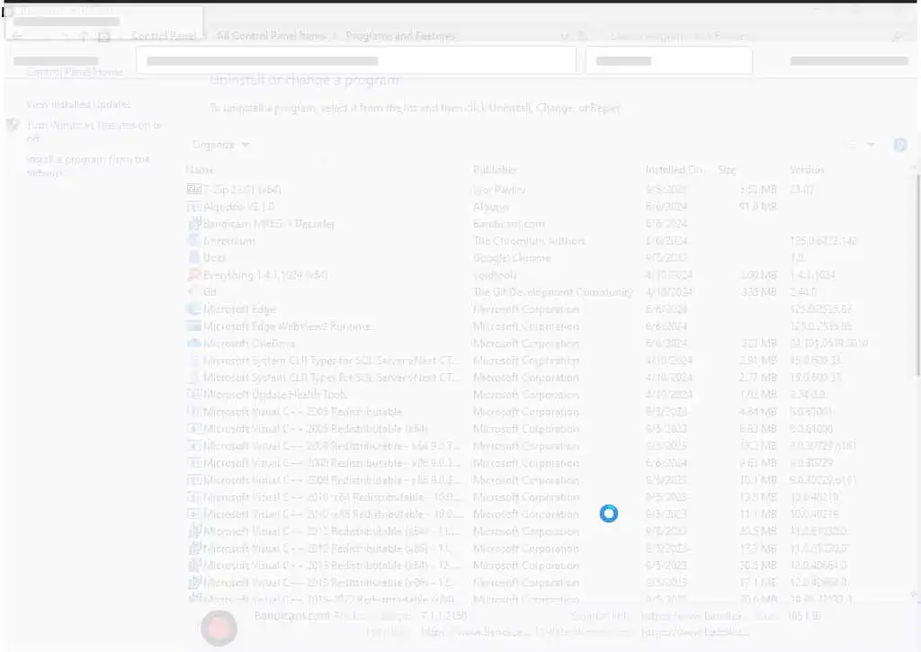The image size is (921, 652).
Task: Click publisher Bandicam.com in the list
Action: click(509, 224)
